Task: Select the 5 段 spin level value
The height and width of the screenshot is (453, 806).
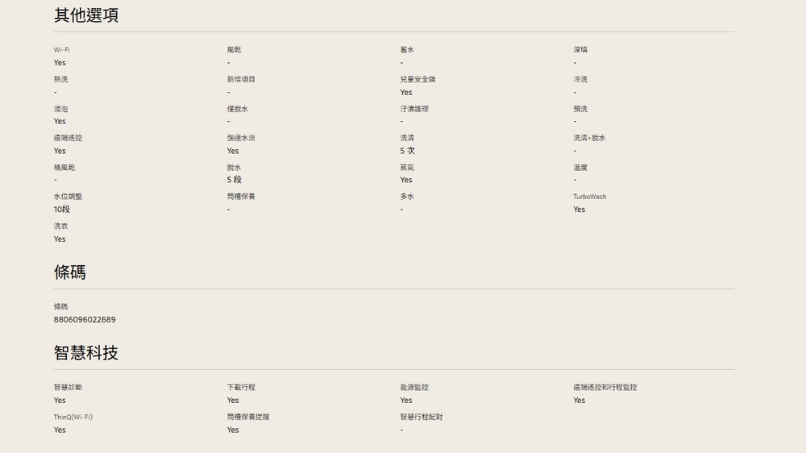Action: (x=234, y=180)
